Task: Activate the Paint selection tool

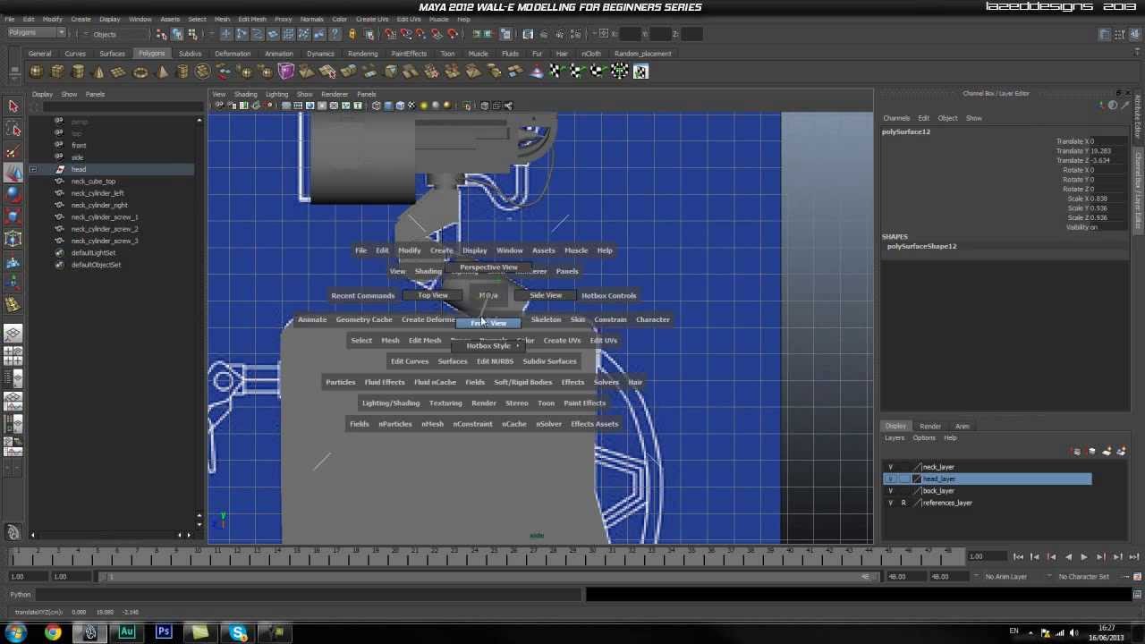Action: (13, 151)
